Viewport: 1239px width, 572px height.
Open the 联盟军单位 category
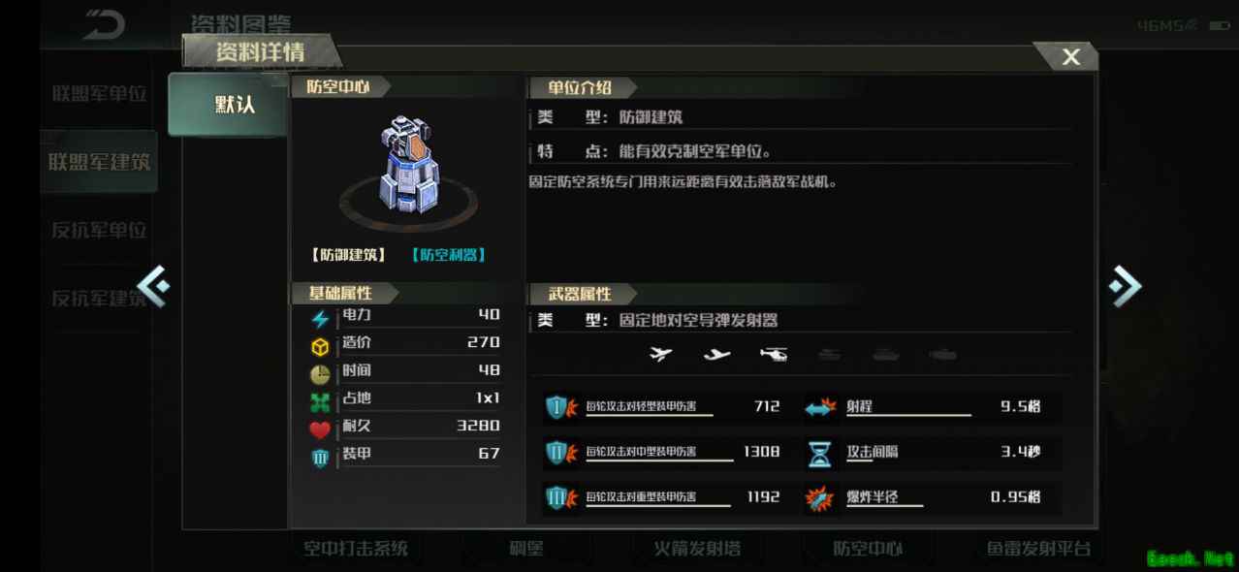99,94
